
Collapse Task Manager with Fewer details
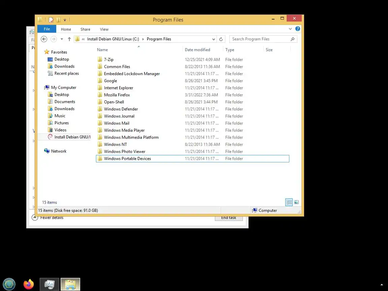click(x=48, y=218)
